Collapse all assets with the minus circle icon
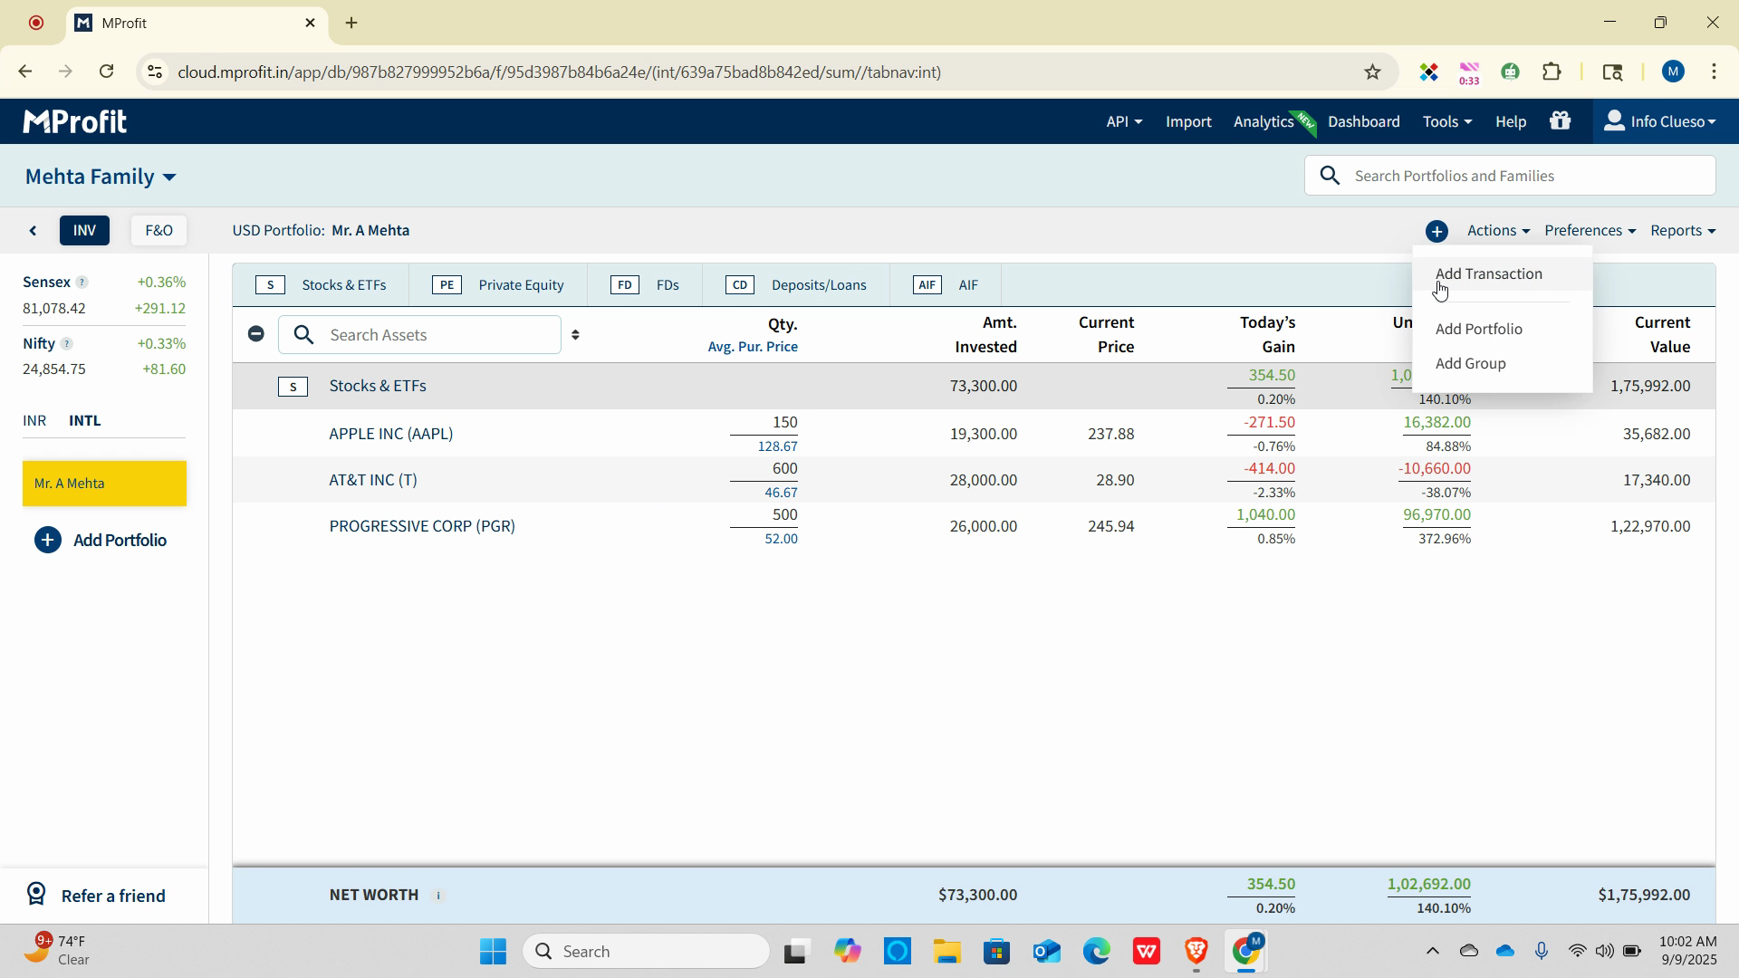Image resolution: width=1739 pixels, height=978 pixels. [256, 334]
